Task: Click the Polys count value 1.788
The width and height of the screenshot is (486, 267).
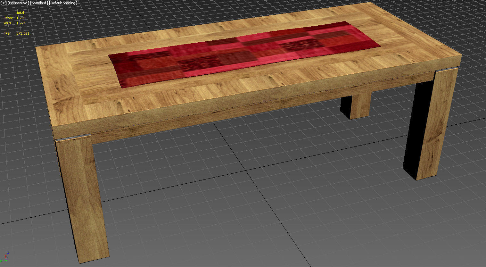Action: pos(21,18)
